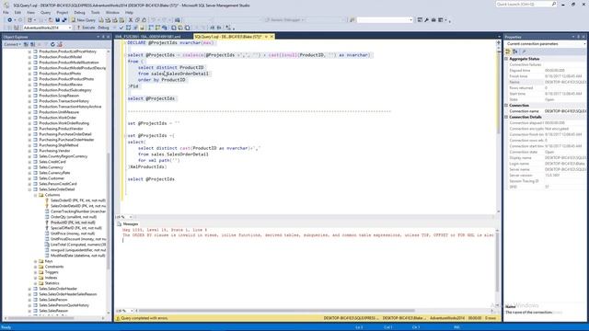Screen dimensions: 589x331
Task: Click the Cut scissors icon in toolbar
Action: [131, 20]
